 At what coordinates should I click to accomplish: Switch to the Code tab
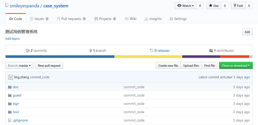(16, 18)
